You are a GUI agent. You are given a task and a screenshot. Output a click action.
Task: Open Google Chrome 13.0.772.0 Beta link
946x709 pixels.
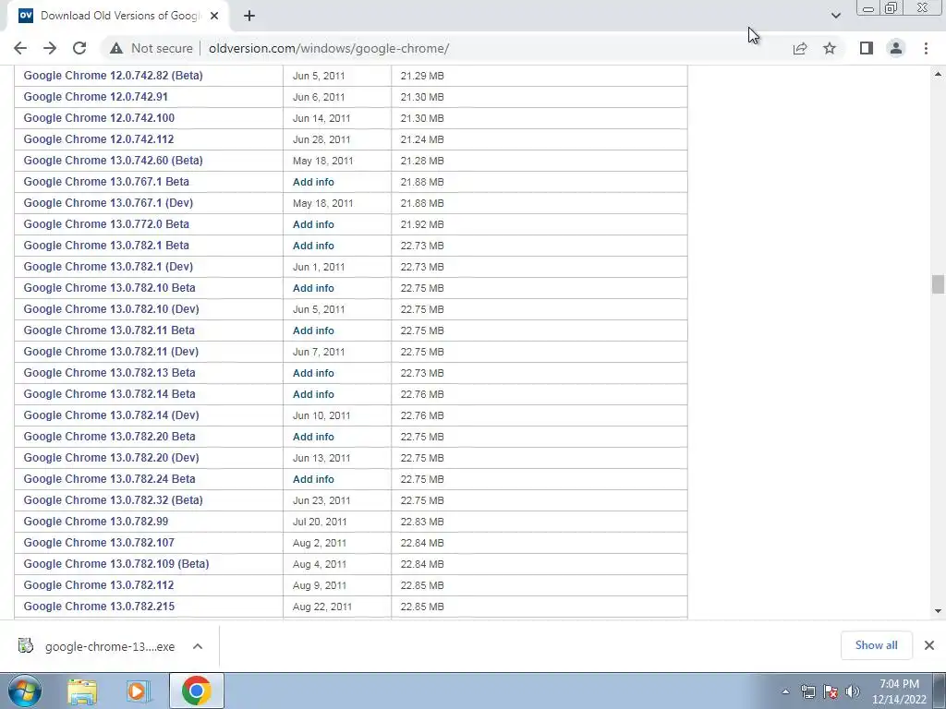pyautogui.click(x=106, y=223)
